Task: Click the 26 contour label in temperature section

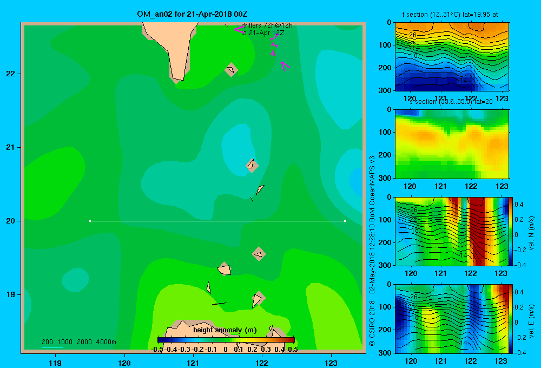Action: tap(413, 35)
